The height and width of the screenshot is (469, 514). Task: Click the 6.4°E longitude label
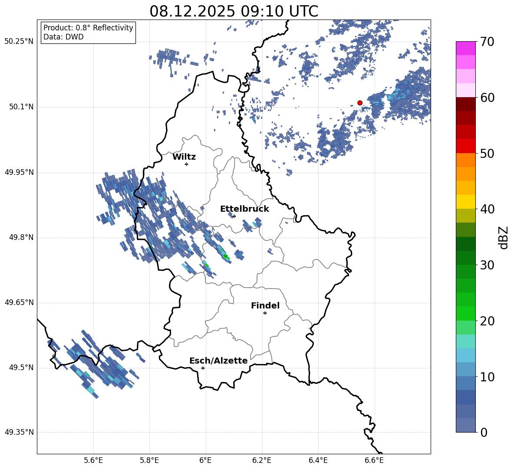tap(318, 460)
